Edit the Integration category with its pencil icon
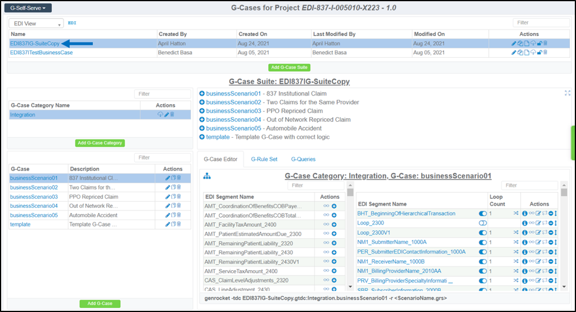 click(x=167, y=115)
